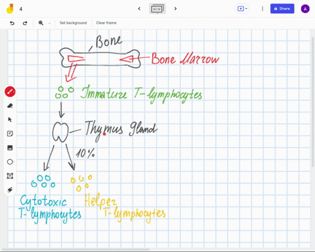Select the Text box tool

(x=10, y=176)
